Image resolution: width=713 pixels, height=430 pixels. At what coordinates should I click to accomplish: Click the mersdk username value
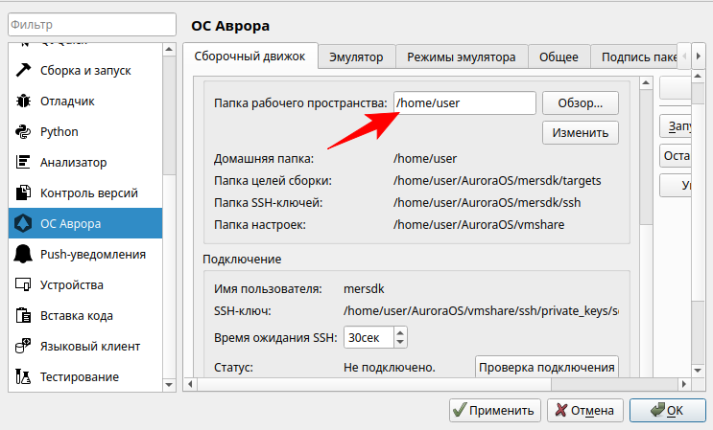[364, 289]
